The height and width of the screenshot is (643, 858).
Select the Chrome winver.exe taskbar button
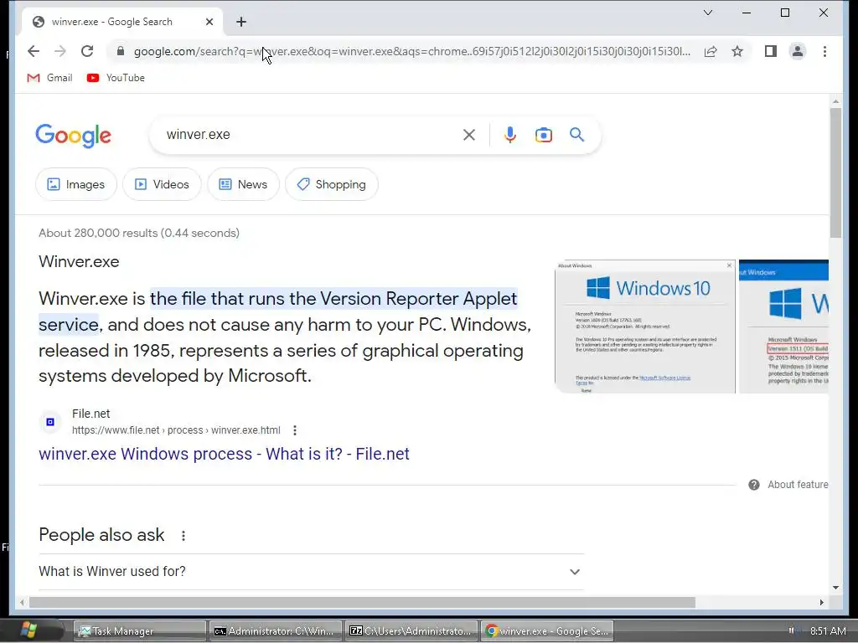(546, 631)
